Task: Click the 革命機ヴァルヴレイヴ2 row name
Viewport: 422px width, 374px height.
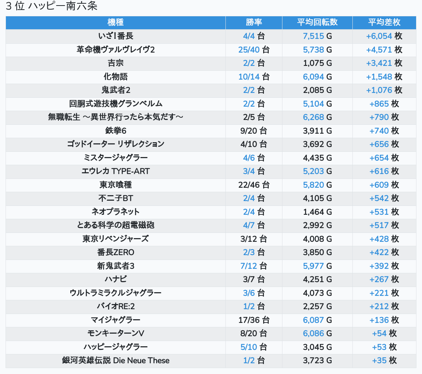Action: click(115, 50)
